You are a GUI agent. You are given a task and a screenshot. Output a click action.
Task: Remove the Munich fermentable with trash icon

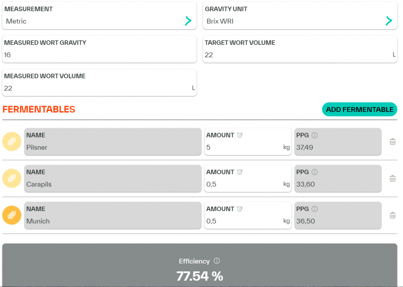tap(393, 215)
